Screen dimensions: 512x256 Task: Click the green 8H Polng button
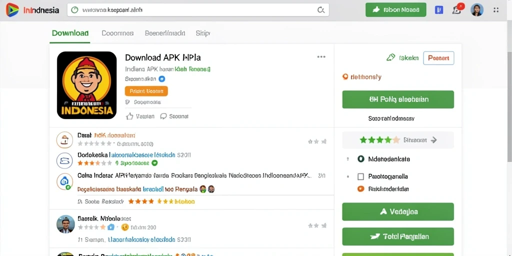coord(398,99)
